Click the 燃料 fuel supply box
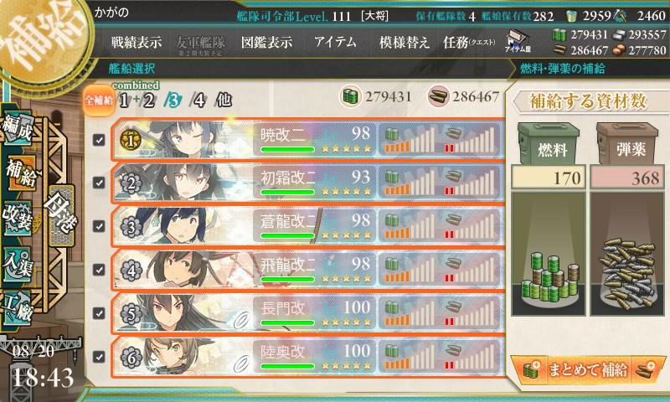Screen dimensions: 670x402 549,144
